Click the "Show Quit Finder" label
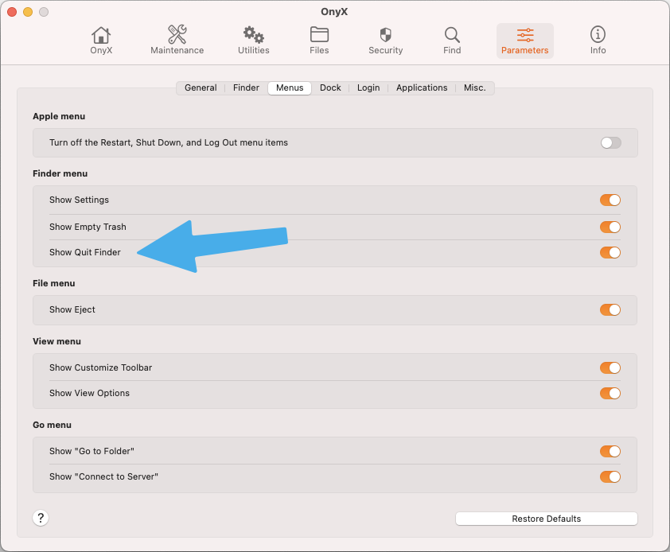Viewport: 670px width, 552px height. click(x=85, y=252)
